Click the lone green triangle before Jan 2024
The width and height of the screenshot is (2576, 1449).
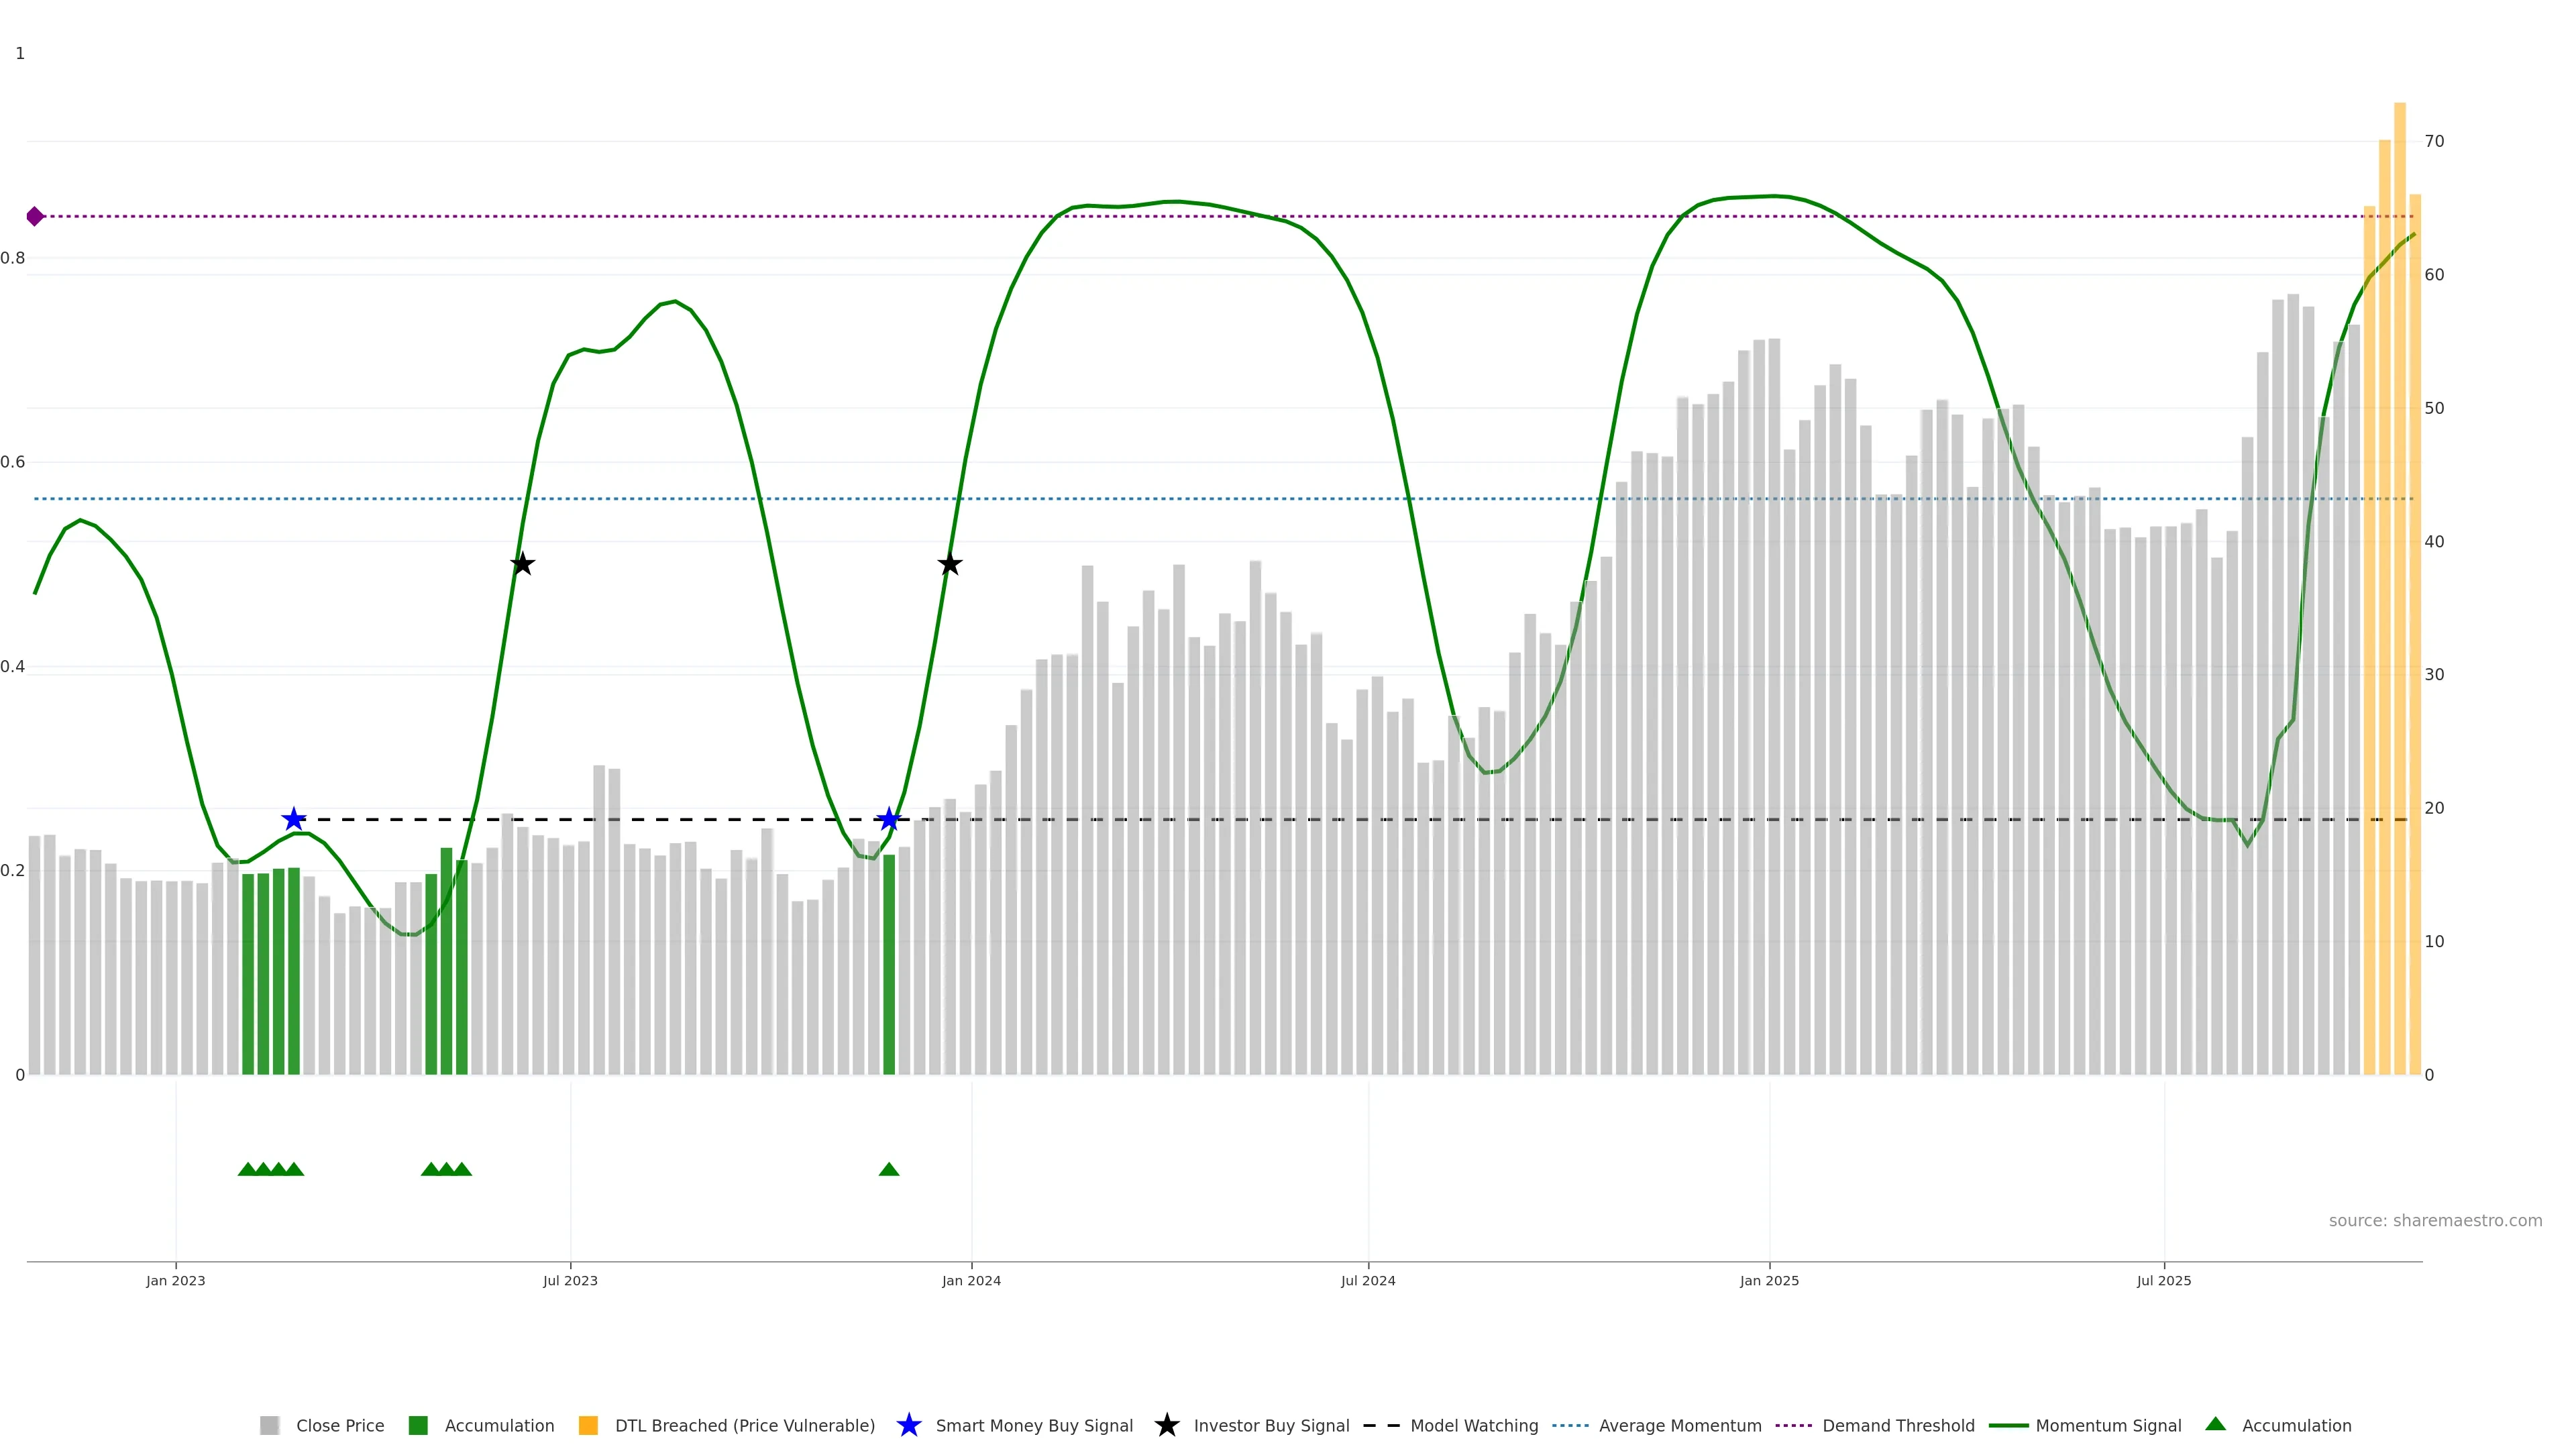point(889,1169)
